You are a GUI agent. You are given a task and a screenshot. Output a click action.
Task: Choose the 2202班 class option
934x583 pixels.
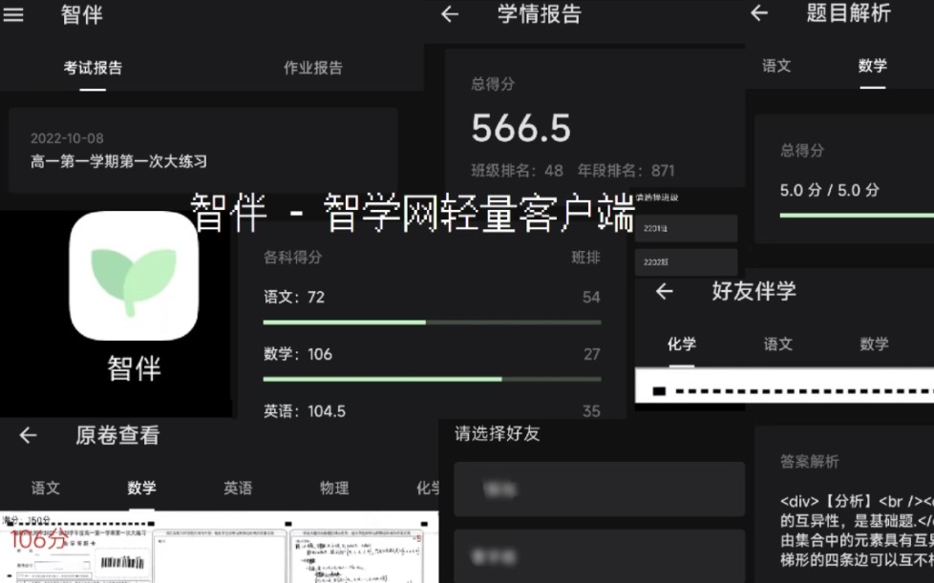[x=687, y=262]
